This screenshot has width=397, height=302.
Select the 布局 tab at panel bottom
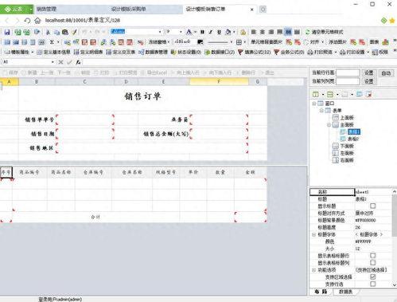[x=321, y=292]
